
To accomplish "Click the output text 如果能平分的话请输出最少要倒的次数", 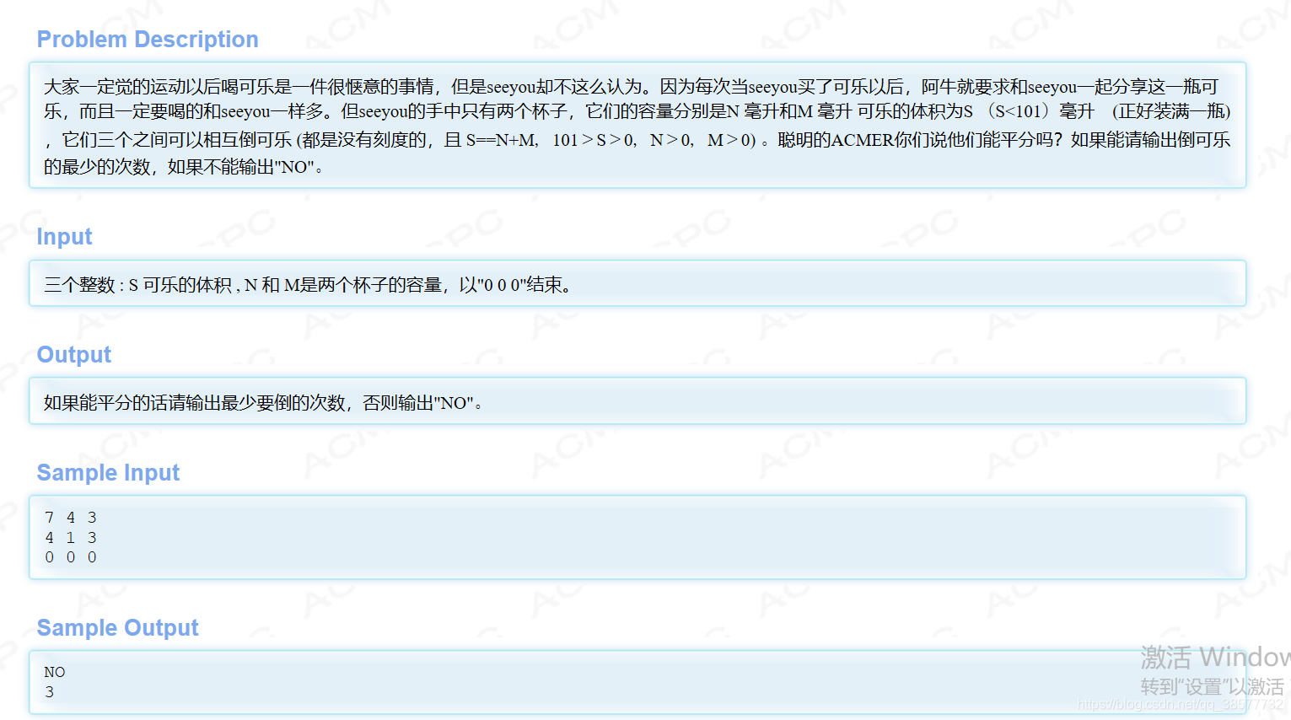I will click(265, 403).
